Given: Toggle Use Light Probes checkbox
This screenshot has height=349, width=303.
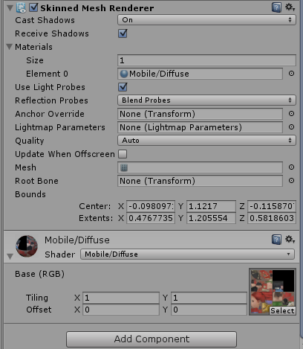Looking at the screenshot, I should tap(123, 87).
